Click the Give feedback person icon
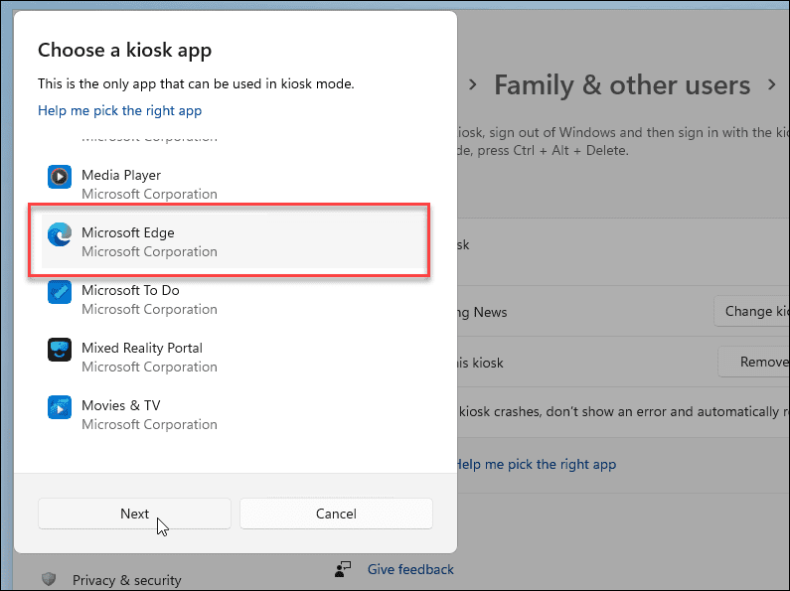Image resolution: width=790 pixels, height=591 pixels. coord(344,569)
